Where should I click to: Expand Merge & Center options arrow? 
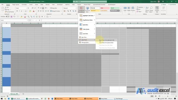click(61, 11)
